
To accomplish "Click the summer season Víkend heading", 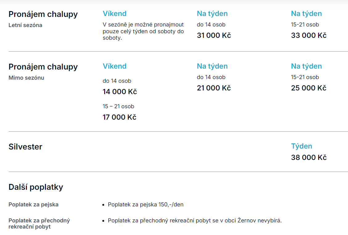I will (115, 14).
